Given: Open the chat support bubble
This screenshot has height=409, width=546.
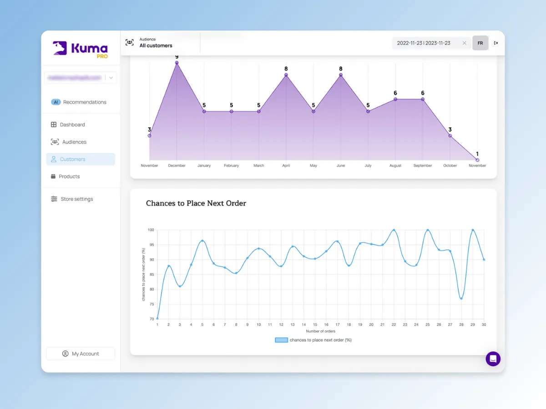Looking at the screenshot, I should coord(493,359).
